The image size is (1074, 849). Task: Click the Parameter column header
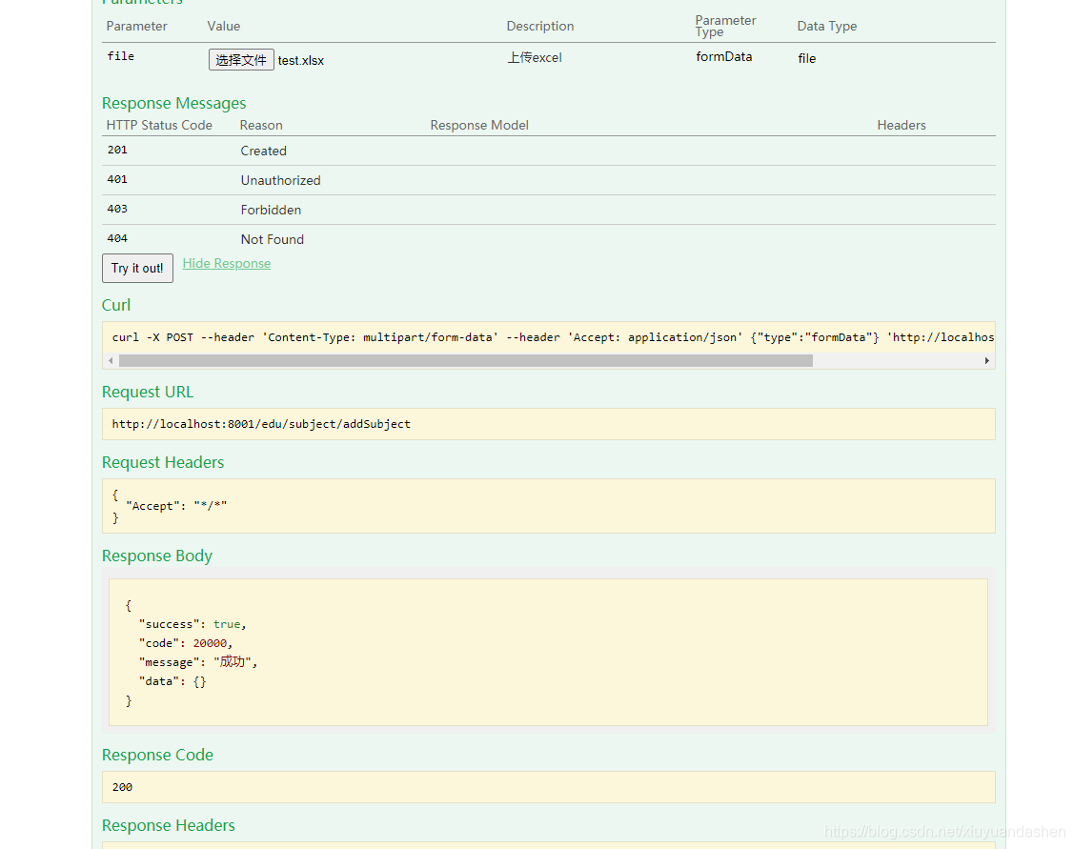click(137, 26)
